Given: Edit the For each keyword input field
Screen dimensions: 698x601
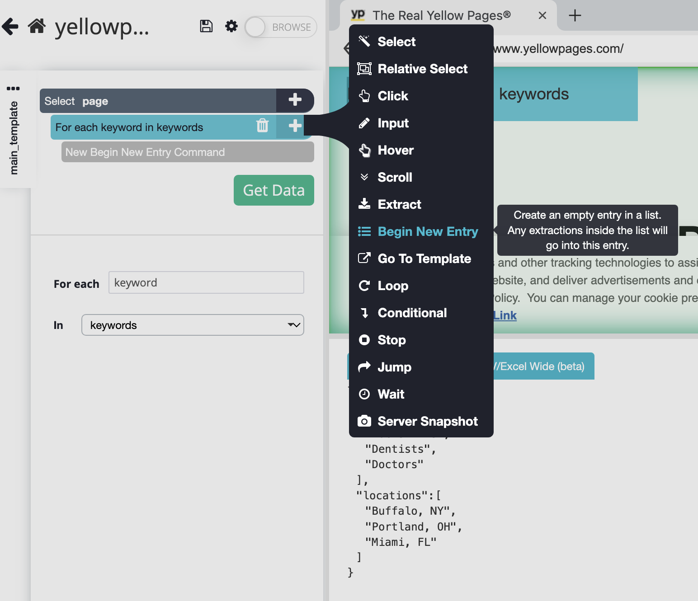Looking at the screenshot, I should click(206, 282).
